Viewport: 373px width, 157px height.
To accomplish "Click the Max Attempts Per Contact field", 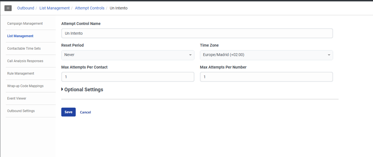I will tap(128, 77).
